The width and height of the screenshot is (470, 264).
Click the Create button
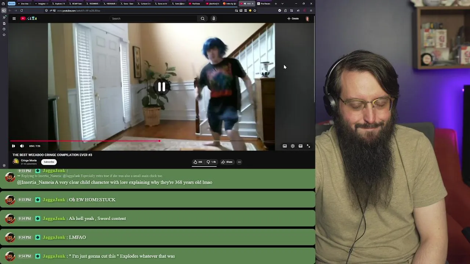click(x=293, y=18)
